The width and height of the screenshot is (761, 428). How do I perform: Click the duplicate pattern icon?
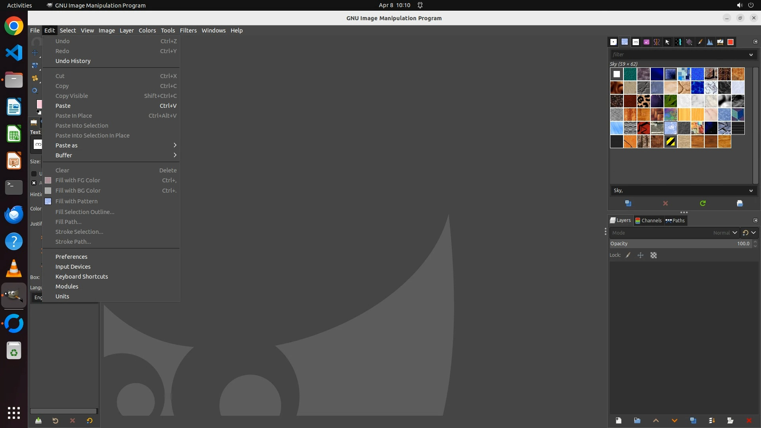(x=628, y=203)
